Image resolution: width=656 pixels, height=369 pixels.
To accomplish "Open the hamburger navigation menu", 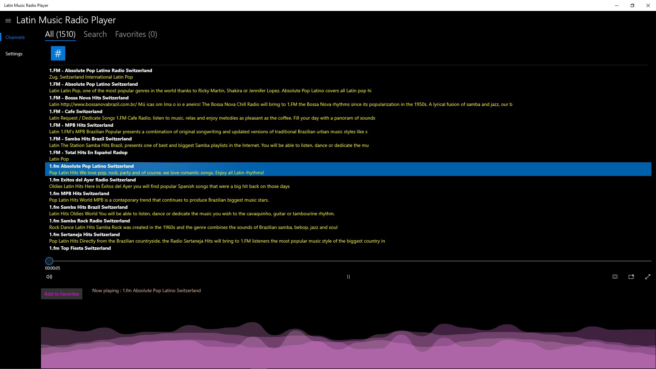I will click(8, 20).
